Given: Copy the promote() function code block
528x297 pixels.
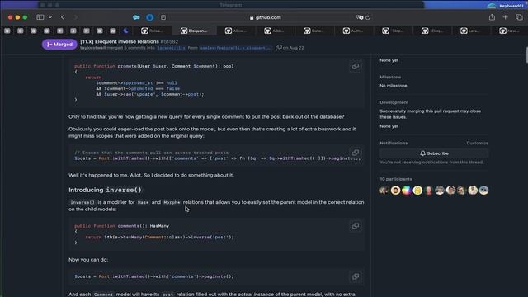Looking at the screenshot, I should (x=356, y=66).
